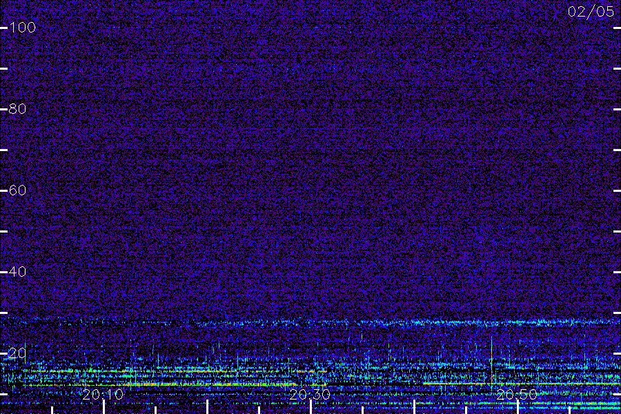
Task: Click the tall time tick under 20:50
Action: 517,407
